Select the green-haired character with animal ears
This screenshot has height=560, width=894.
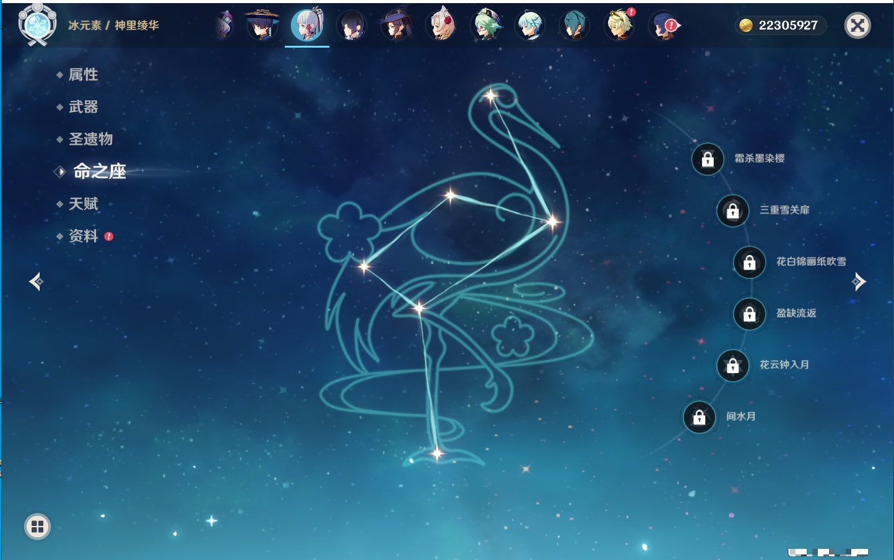[486, 25]
